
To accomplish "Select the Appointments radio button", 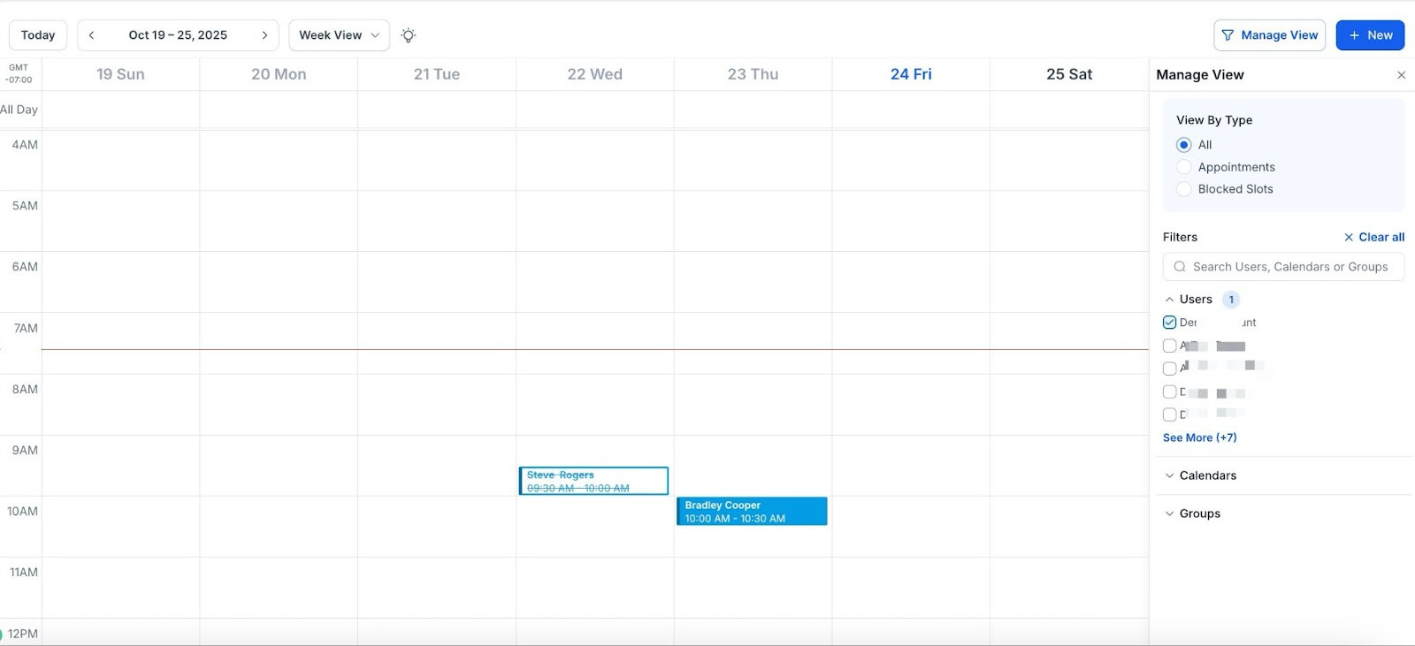I will coord(1183,167).
